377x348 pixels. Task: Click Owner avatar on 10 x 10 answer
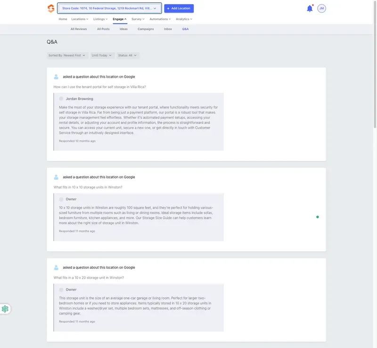[61, 199]
